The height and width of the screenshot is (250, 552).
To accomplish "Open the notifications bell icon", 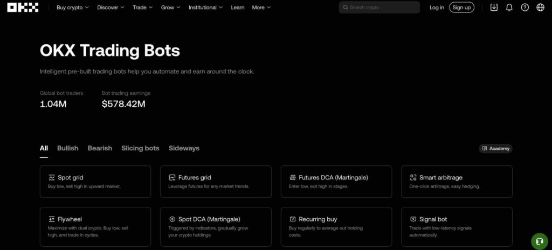I will (x=509, y=8).
